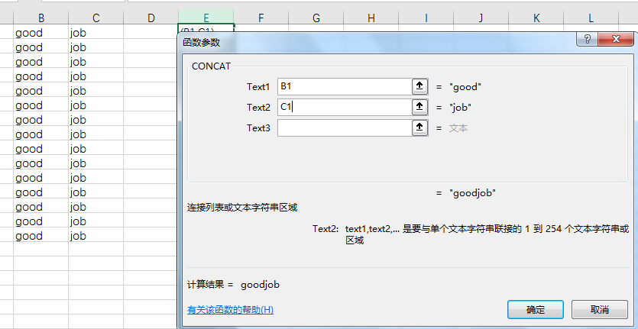Select cell B1 containing good
Image resolution: width=638 pixels, height=329 pixels.
tap(41, 33)
